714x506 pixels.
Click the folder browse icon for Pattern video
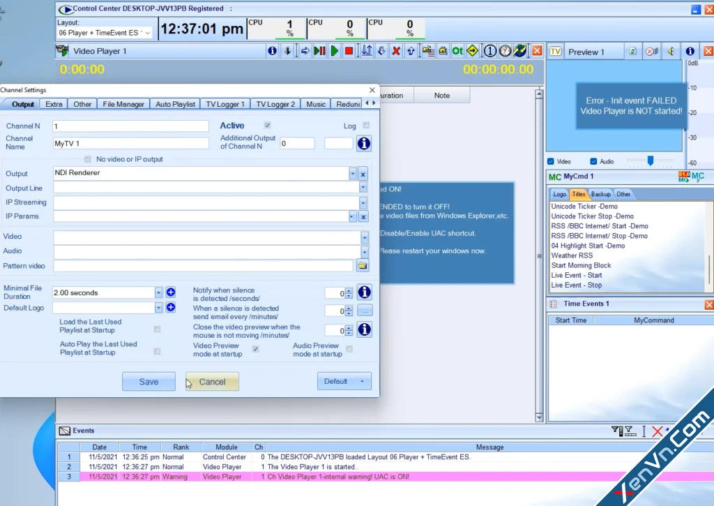pos(363,266)
